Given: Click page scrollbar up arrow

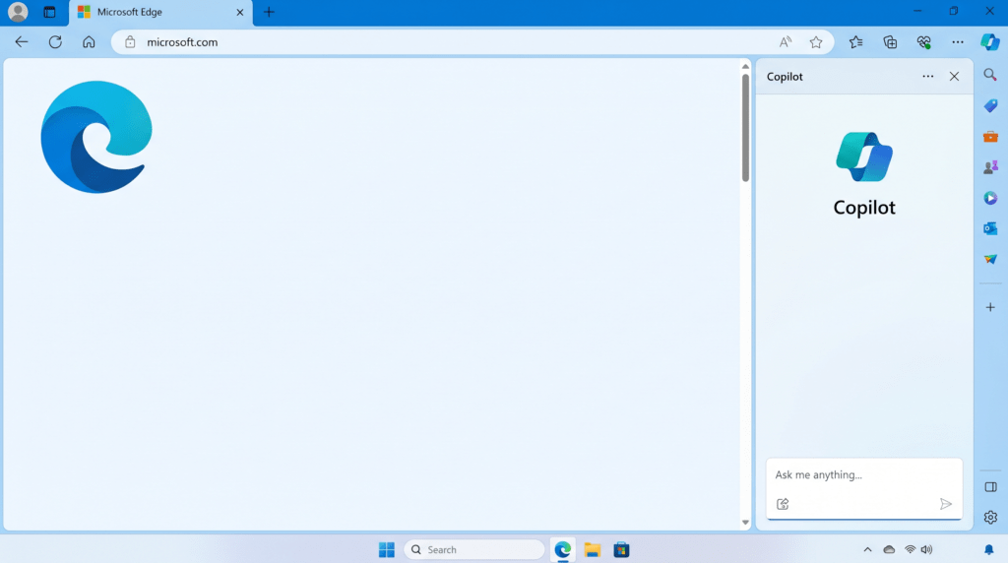Looking at the screenshot, I should coord(745,66).
